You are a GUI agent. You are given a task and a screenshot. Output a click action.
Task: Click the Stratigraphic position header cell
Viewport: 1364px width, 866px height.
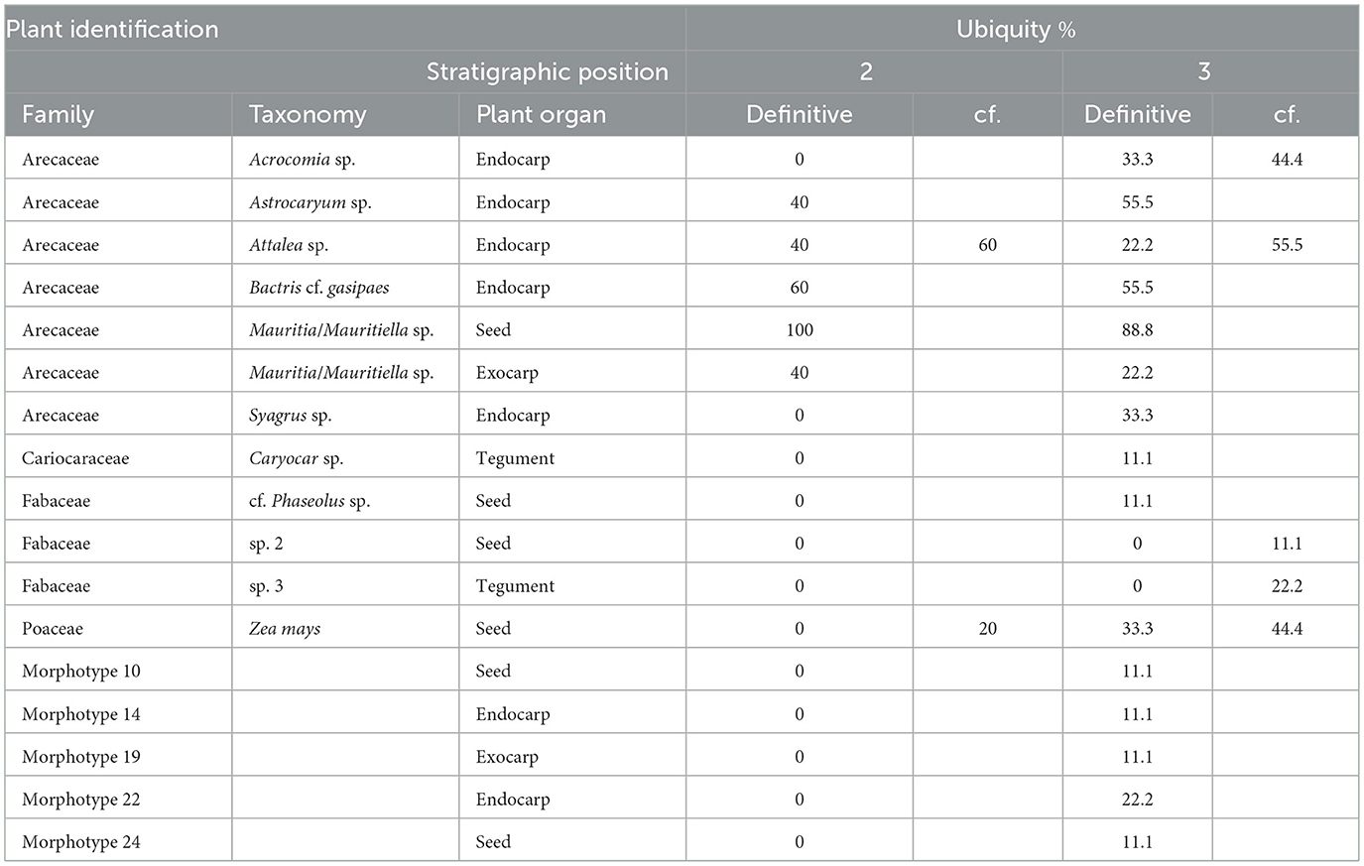[547, 72]
